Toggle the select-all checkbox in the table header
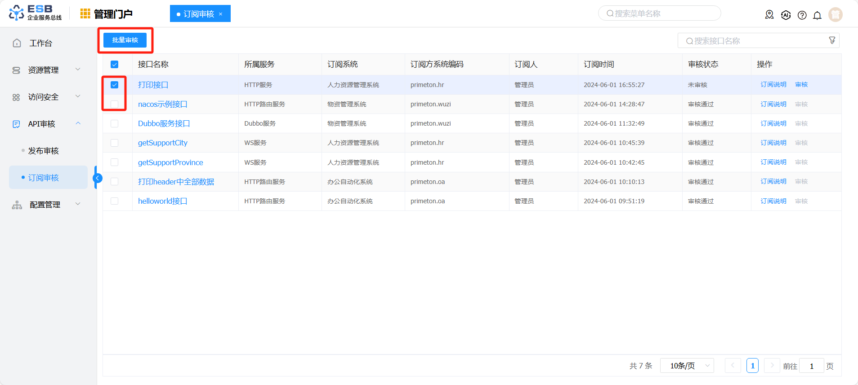 (x=115, y=65)
